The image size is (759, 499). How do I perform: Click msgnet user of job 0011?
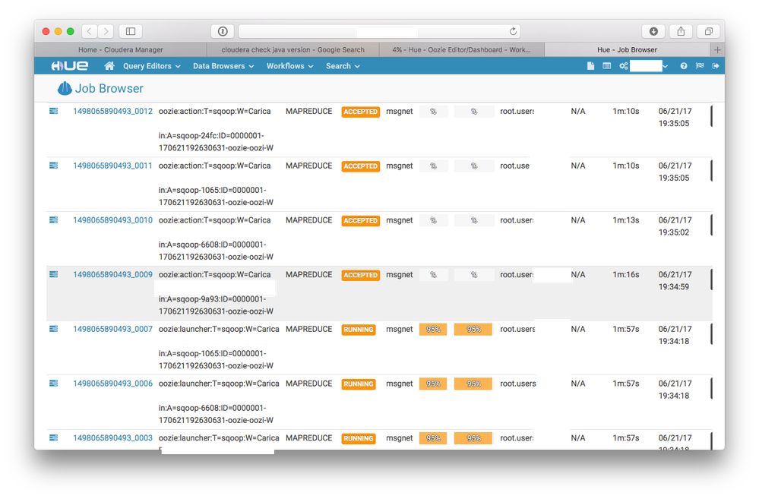tap(400, 166)
